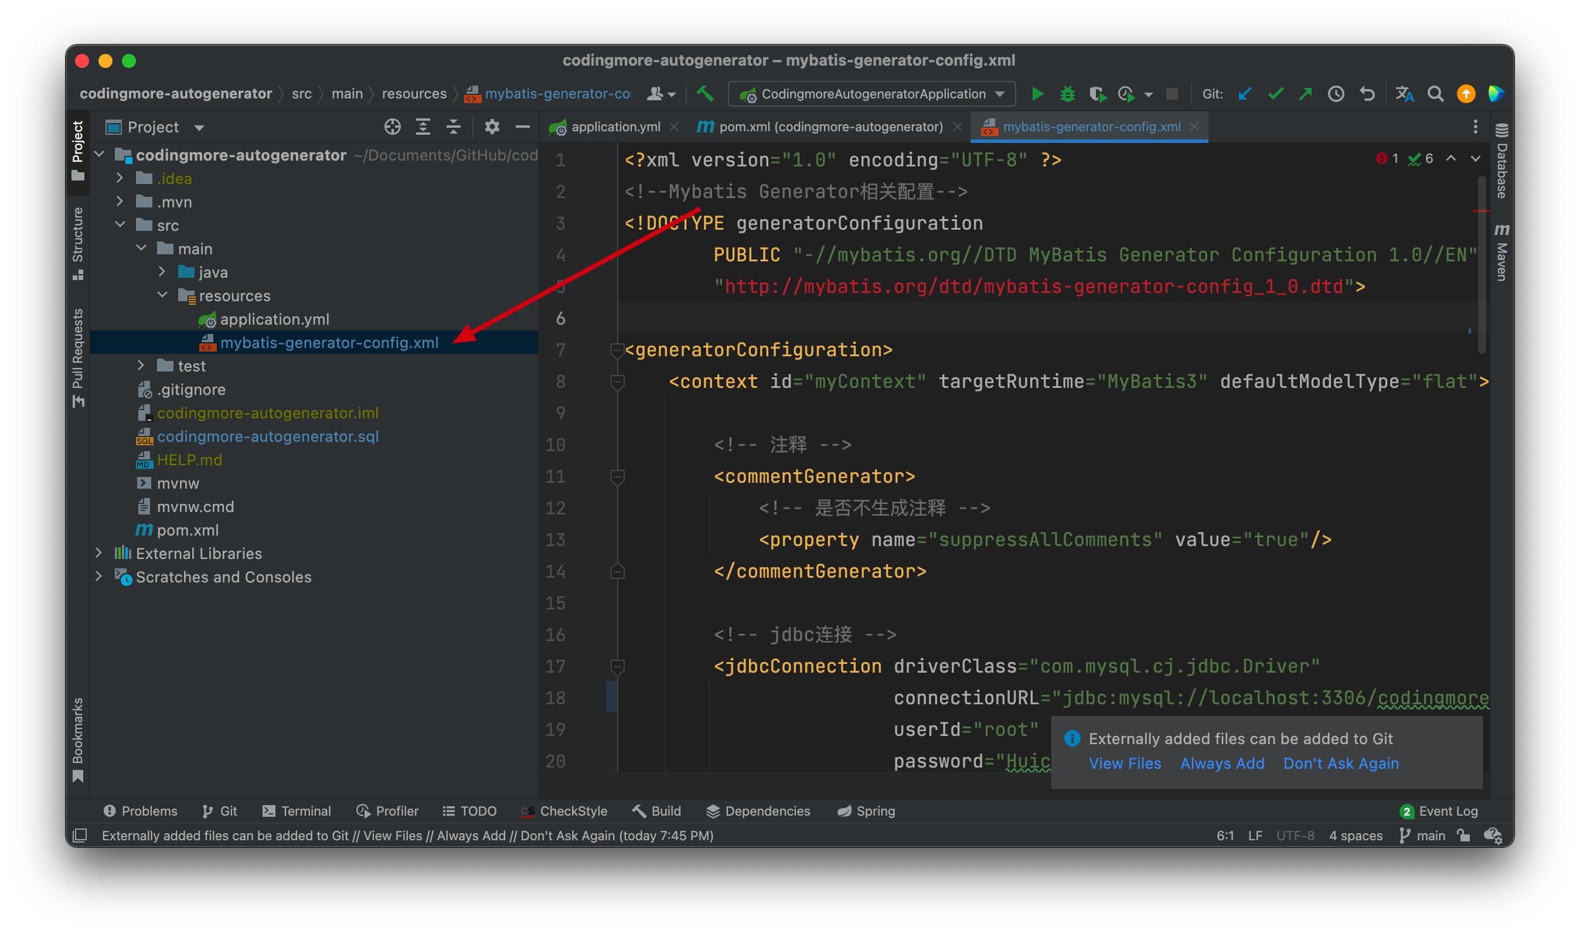Open Project panel settings gear
The width and height of the screenshot is (1580, 934).
492,127
